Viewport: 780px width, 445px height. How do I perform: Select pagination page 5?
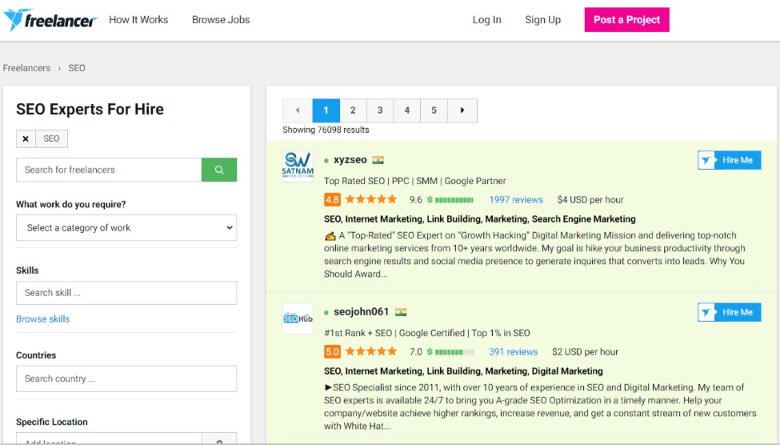tap(434, 110)
